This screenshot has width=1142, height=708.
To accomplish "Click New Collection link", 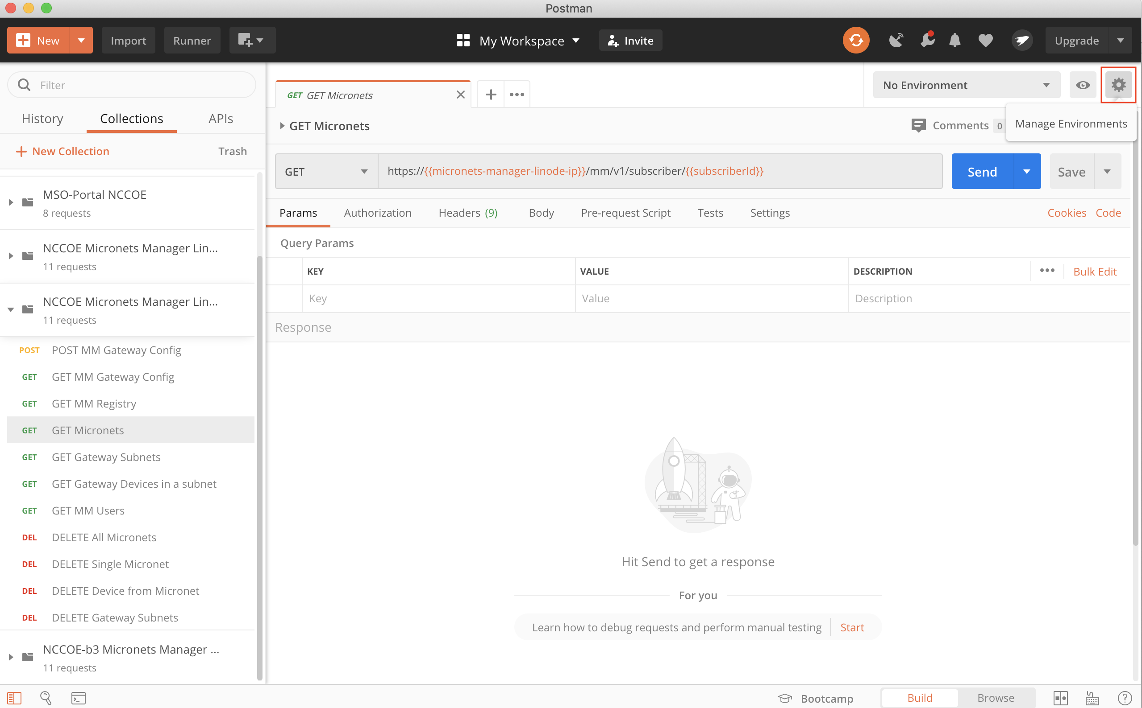I will tap(63, 151).
